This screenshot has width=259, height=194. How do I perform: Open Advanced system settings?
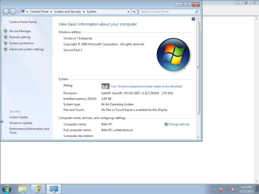(27, 49)
